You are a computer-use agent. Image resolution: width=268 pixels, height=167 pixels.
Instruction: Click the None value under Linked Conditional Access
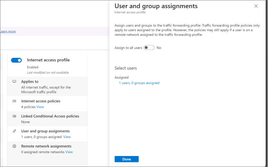25,122
